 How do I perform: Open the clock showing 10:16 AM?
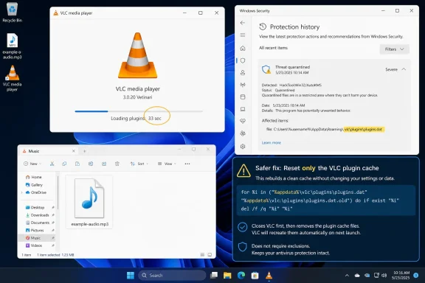pyautogui.click(x=401, y=275)
